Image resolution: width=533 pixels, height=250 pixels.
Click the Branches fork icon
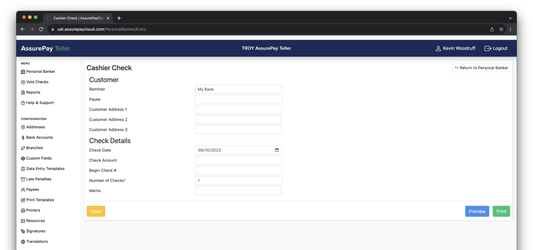point(23,148)
